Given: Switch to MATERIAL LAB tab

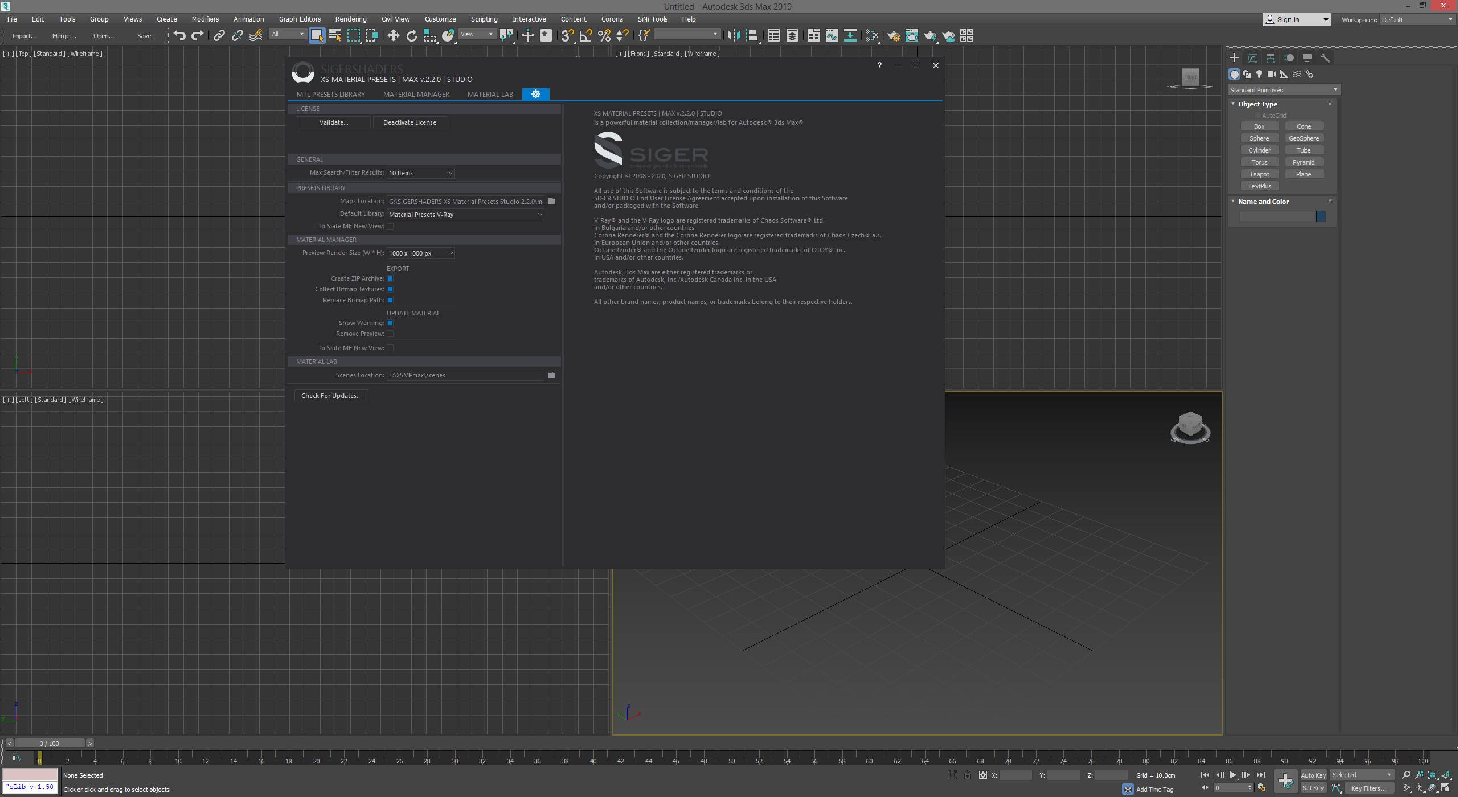Looking at the screenshot, I should coord(490,94).
